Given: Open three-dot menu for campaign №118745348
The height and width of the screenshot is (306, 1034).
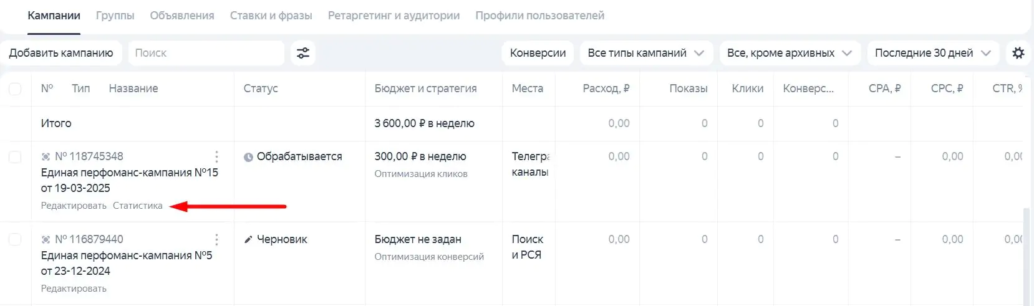Looking at the screenshot, I should [216, 156].
